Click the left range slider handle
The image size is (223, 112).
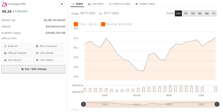[x=84, y=104]
